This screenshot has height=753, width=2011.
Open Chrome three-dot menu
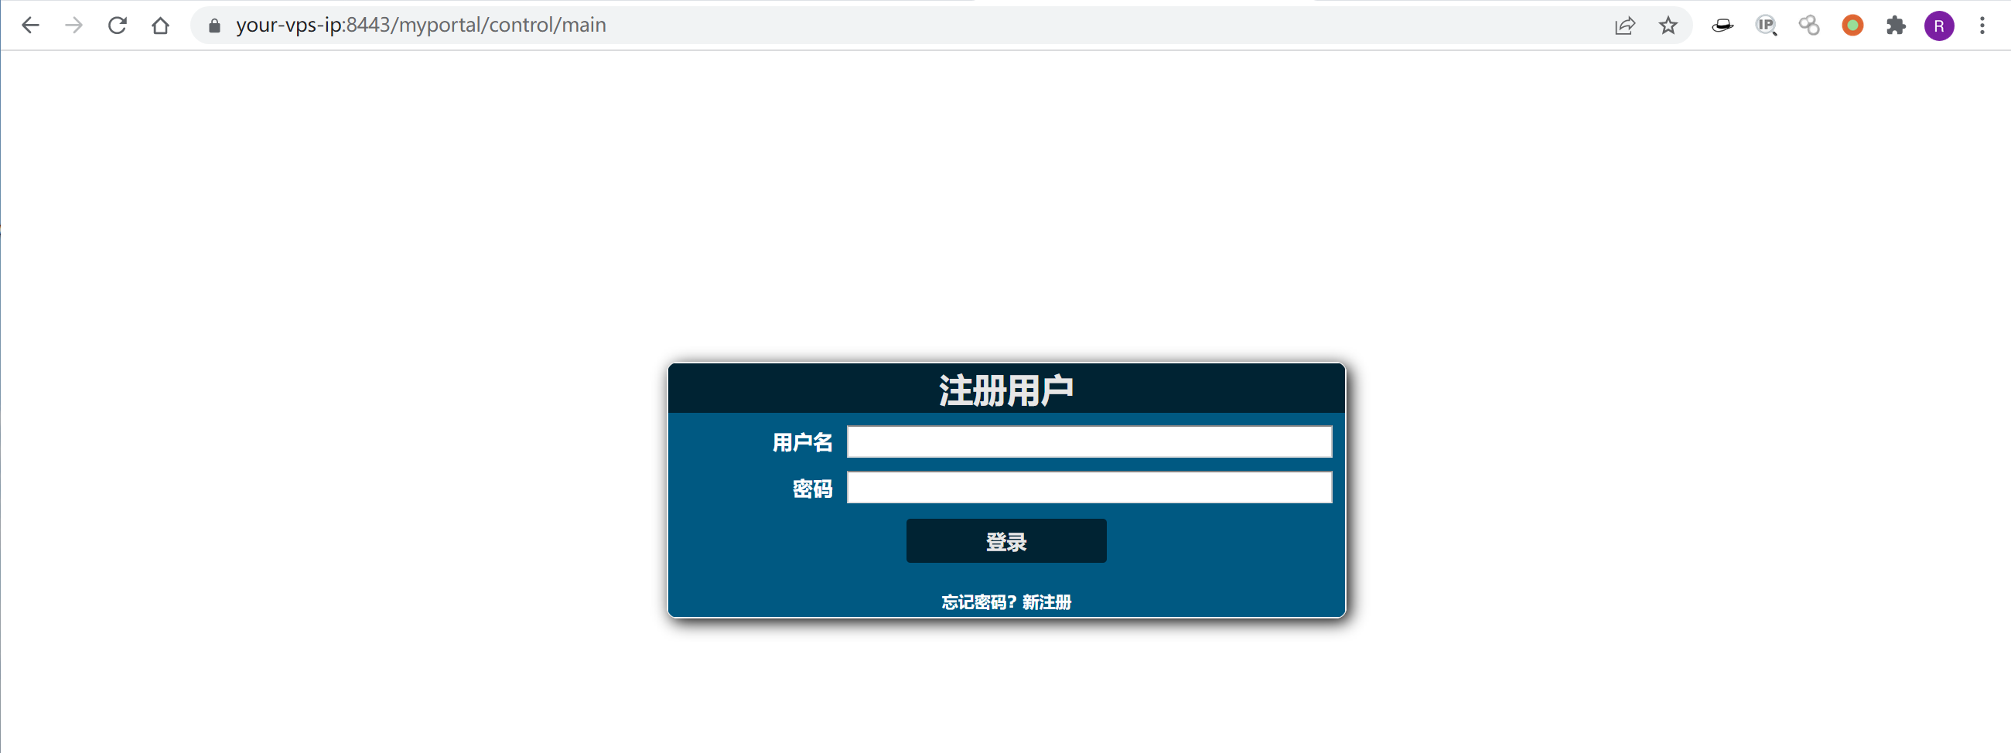pos(1982,26)
